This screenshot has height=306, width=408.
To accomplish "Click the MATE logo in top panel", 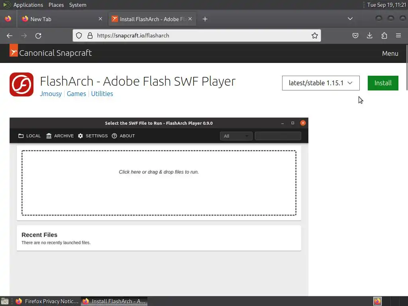I will (x=6, y=5).
